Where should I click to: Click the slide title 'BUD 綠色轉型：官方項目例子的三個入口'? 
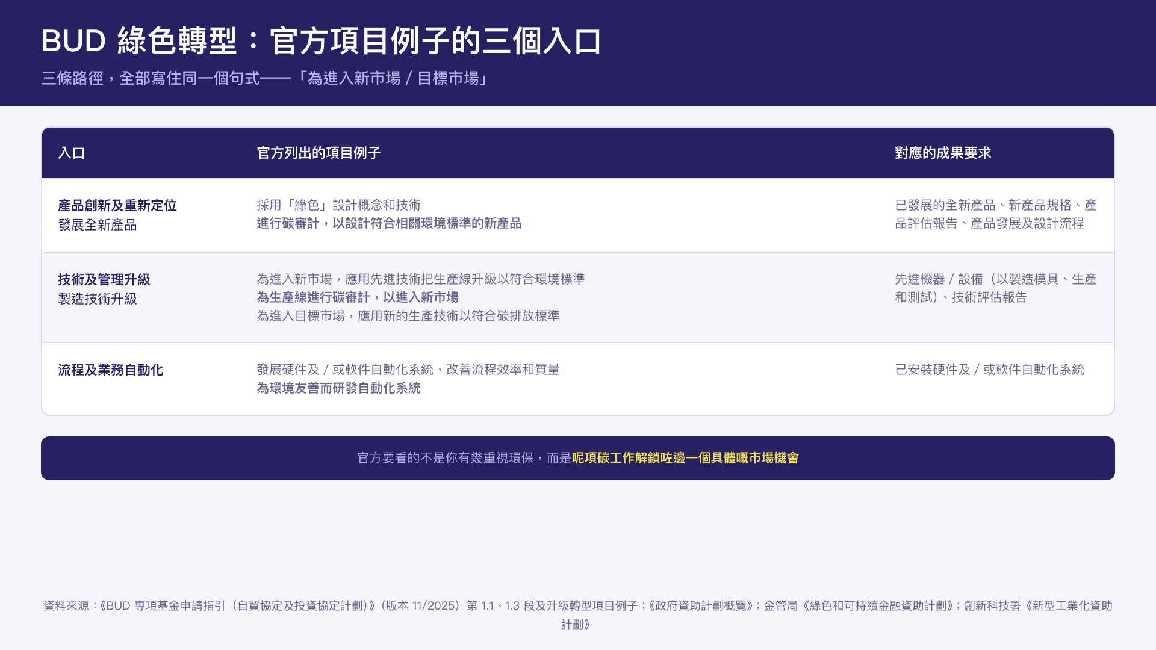click(x=321, y=41)
